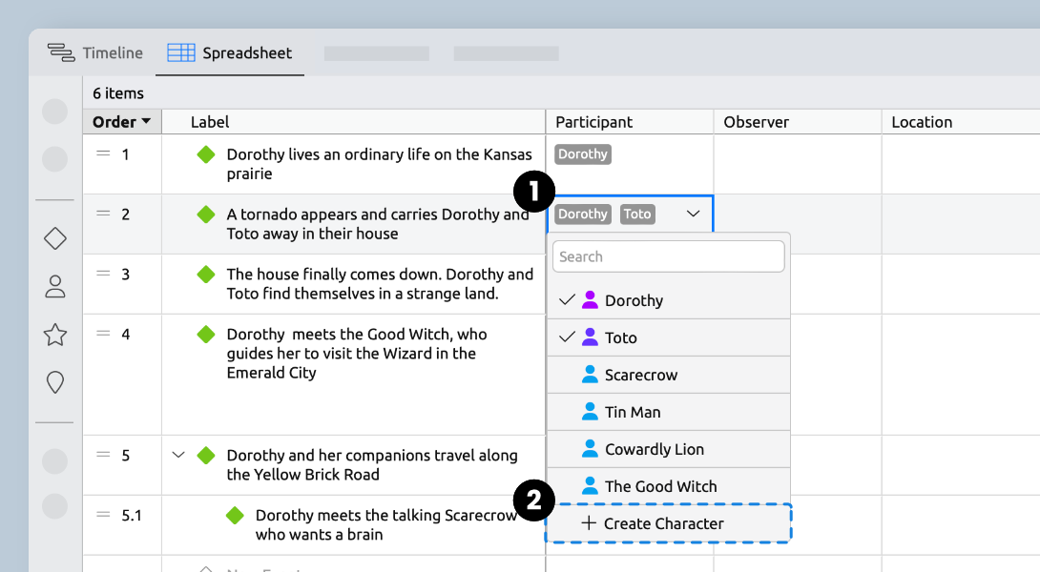1040x572 pixels.
Task: Select label 'Dorothy lives an ordinary life on the Kansas prairie'
Action: click(380, 164)
